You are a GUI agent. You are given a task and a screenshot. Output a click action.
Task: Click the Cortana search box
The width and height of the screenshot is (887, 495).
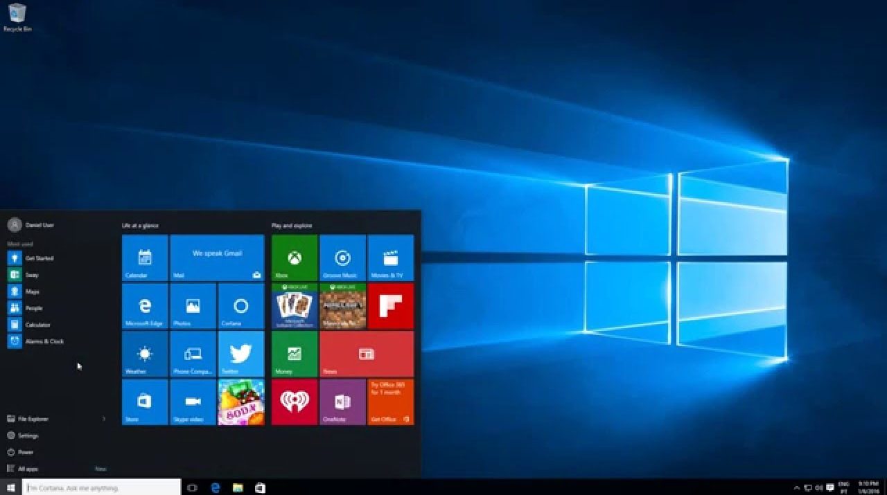102,487
